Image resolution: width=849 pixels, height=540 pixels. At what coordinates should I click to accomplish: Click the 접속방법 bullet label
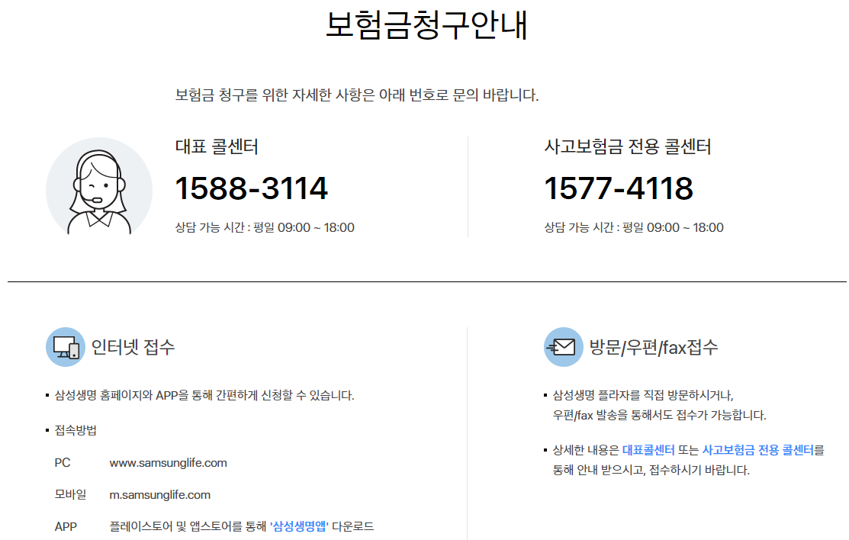pos(76,430)
